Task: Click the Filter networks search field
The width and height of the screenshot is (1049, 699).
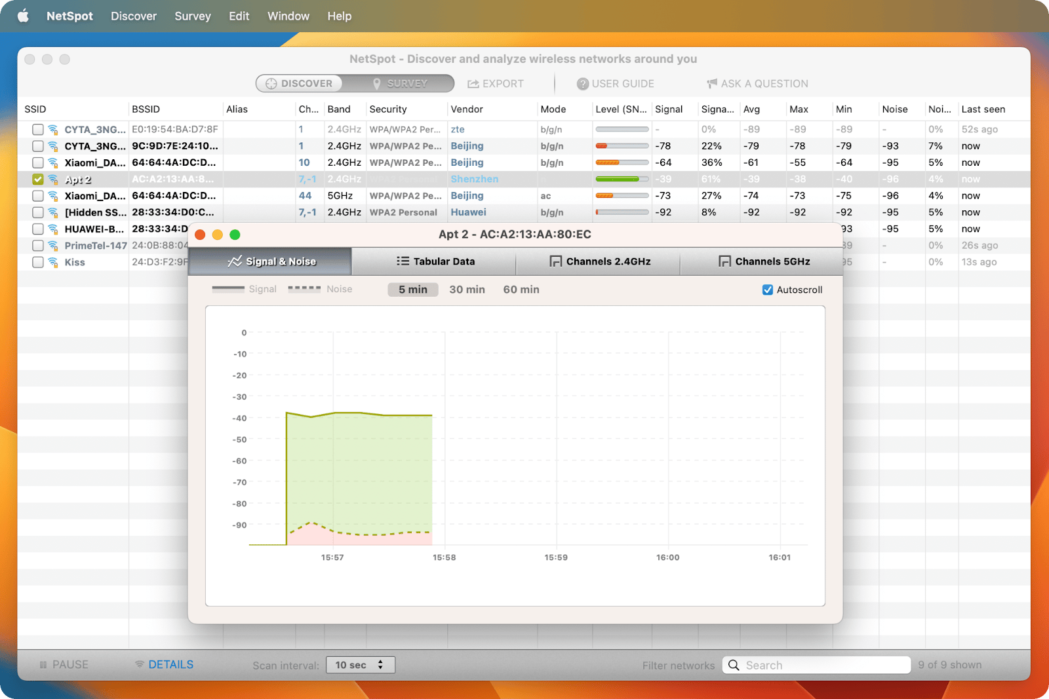Action: point(816,665)
